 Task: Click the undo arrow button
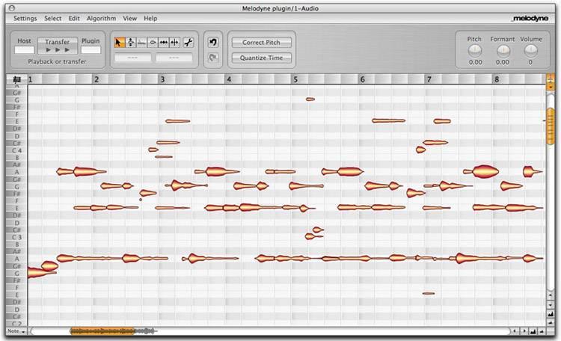click(213, 42)
